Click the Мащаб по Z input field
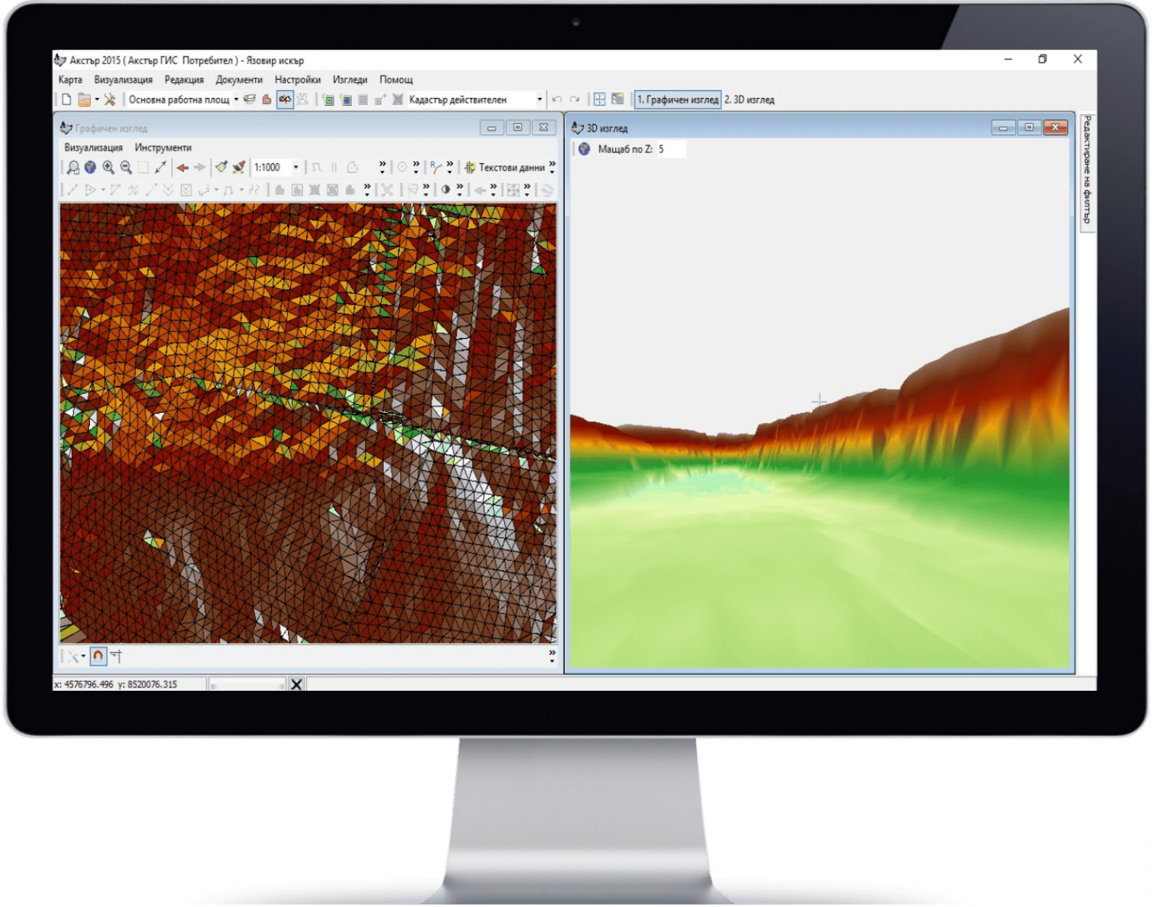 click(x=671, y=149)
